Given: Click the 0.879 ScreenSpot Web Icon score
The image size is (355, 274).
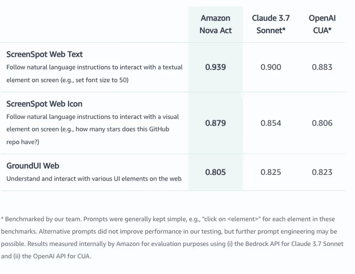Looking at the screenshot, I should tap(215, 123).
